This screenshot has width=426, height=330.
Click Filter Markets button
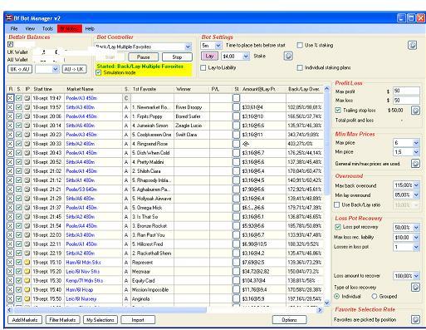click(x=62, y=320)
